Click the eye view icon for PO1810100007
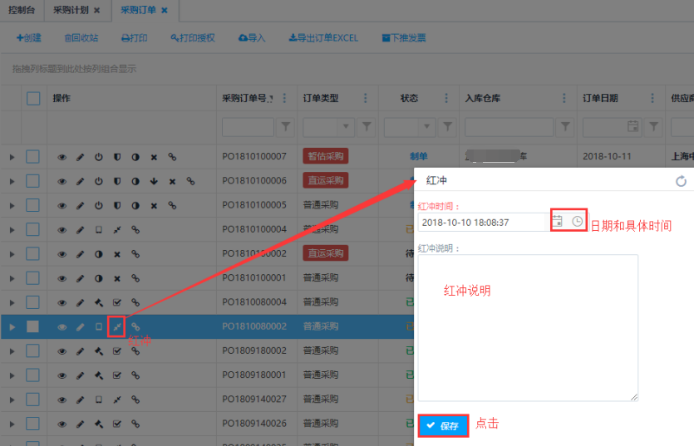The image size is (694, 446). pyautogui.click(x=62, y=157)
